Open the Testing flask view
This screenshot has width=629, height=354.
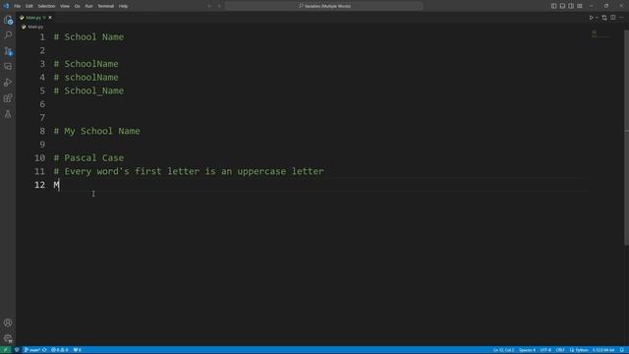[x=8, y=114]
